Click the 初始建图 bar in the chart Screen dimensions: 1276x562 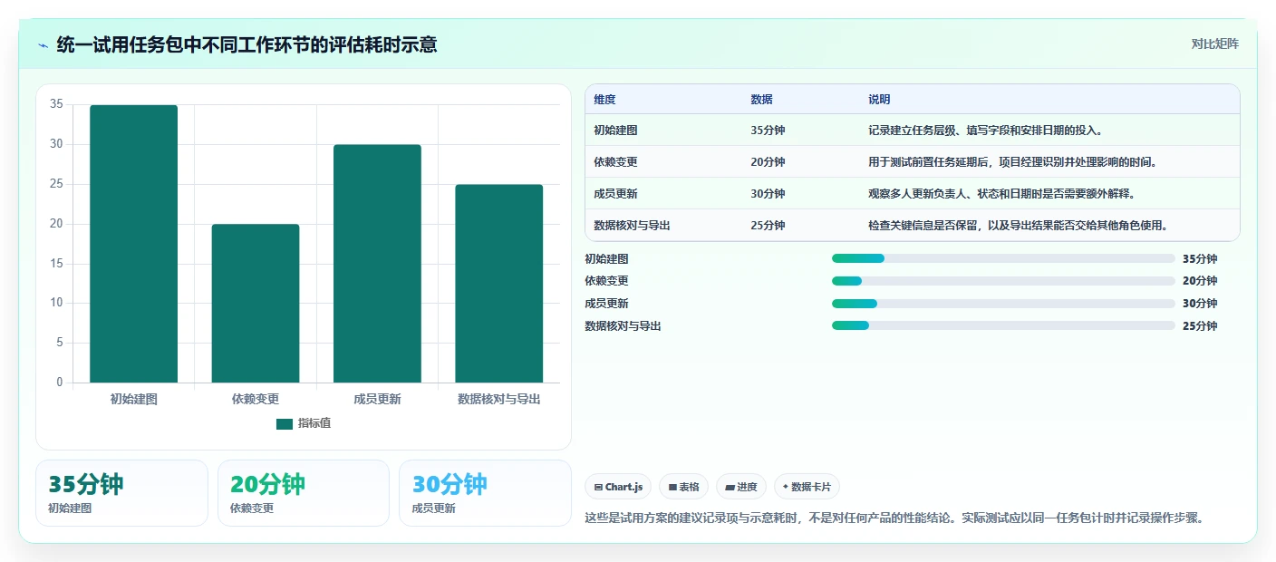point(133,244)
